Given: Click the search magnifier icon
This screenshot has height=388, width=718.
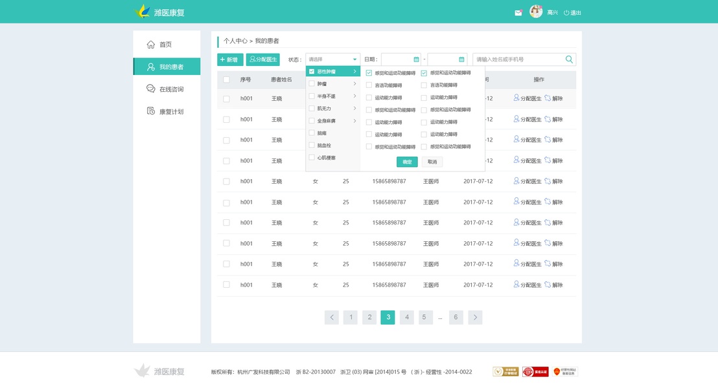Looking at the screenshot, I should [x=569, y=59].
